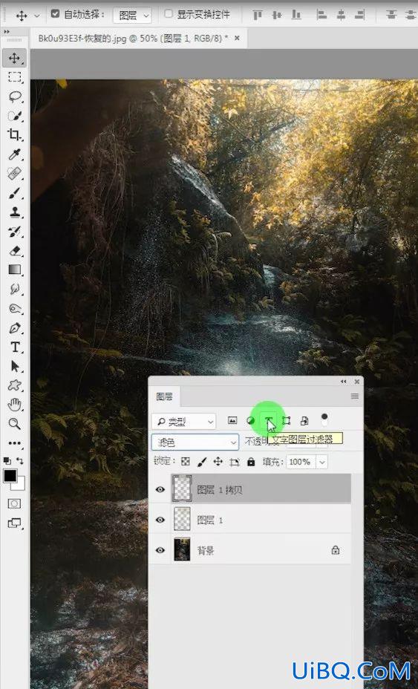Select the Pen tool

click(x=15, y=328)
